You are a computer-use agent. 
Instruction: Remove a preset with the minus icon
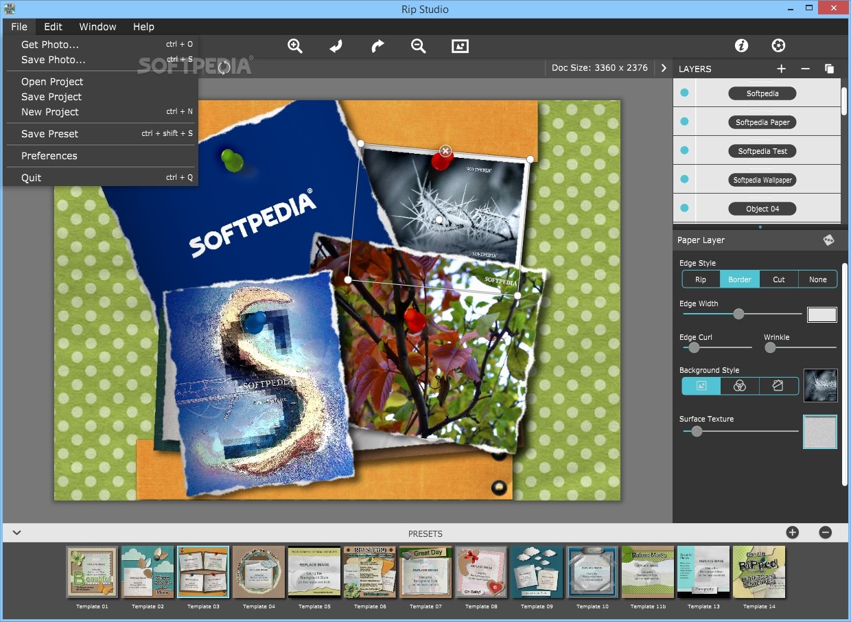coord(826,532)
